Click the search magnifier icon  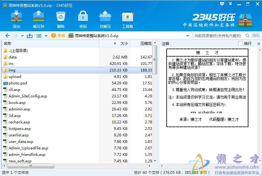[247, 36]
